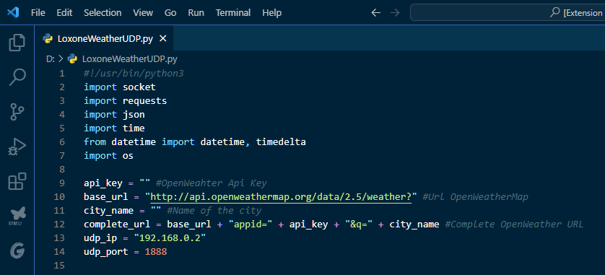This screenshot has width=605, height=275.
Task: Click the word os on line 7
Action: [x=128, y=155]
